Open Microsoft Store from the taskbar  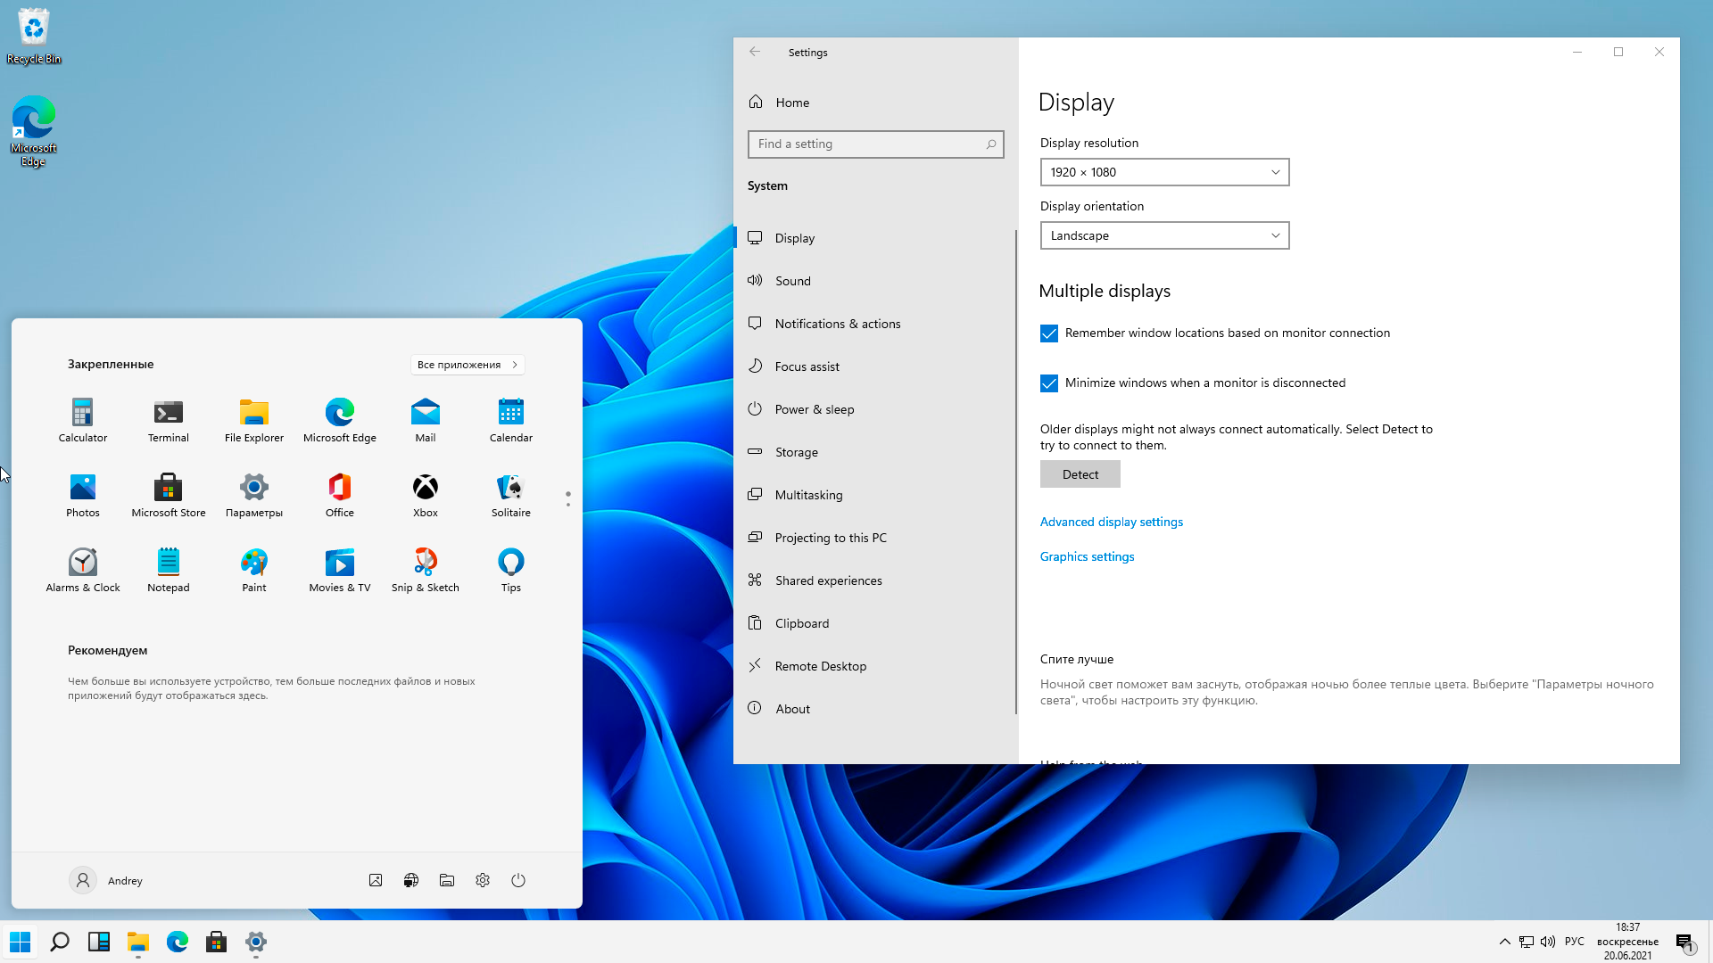(216, 942)
